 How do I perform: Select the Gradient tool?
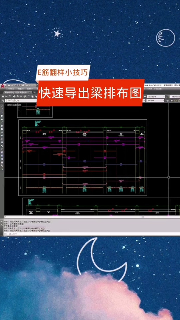[x=2, y=155]
